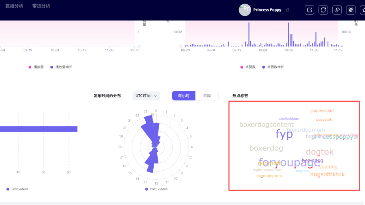Select the 每周 weekly view button
This screenshot has height=205, width=365.
207,96
